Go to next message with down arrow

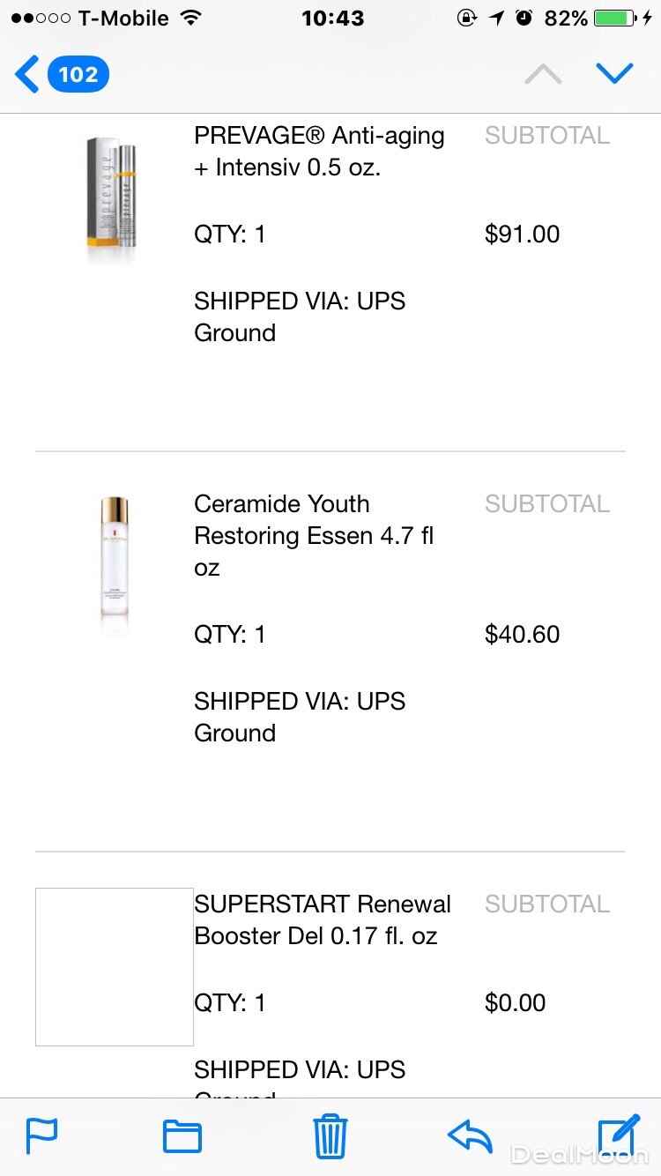614,73
